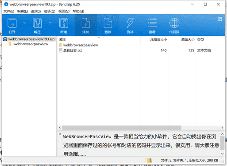Click the 查看 (View) list icon
The height and width of the screenshot is (166, 227).
(x=152, y=23)
